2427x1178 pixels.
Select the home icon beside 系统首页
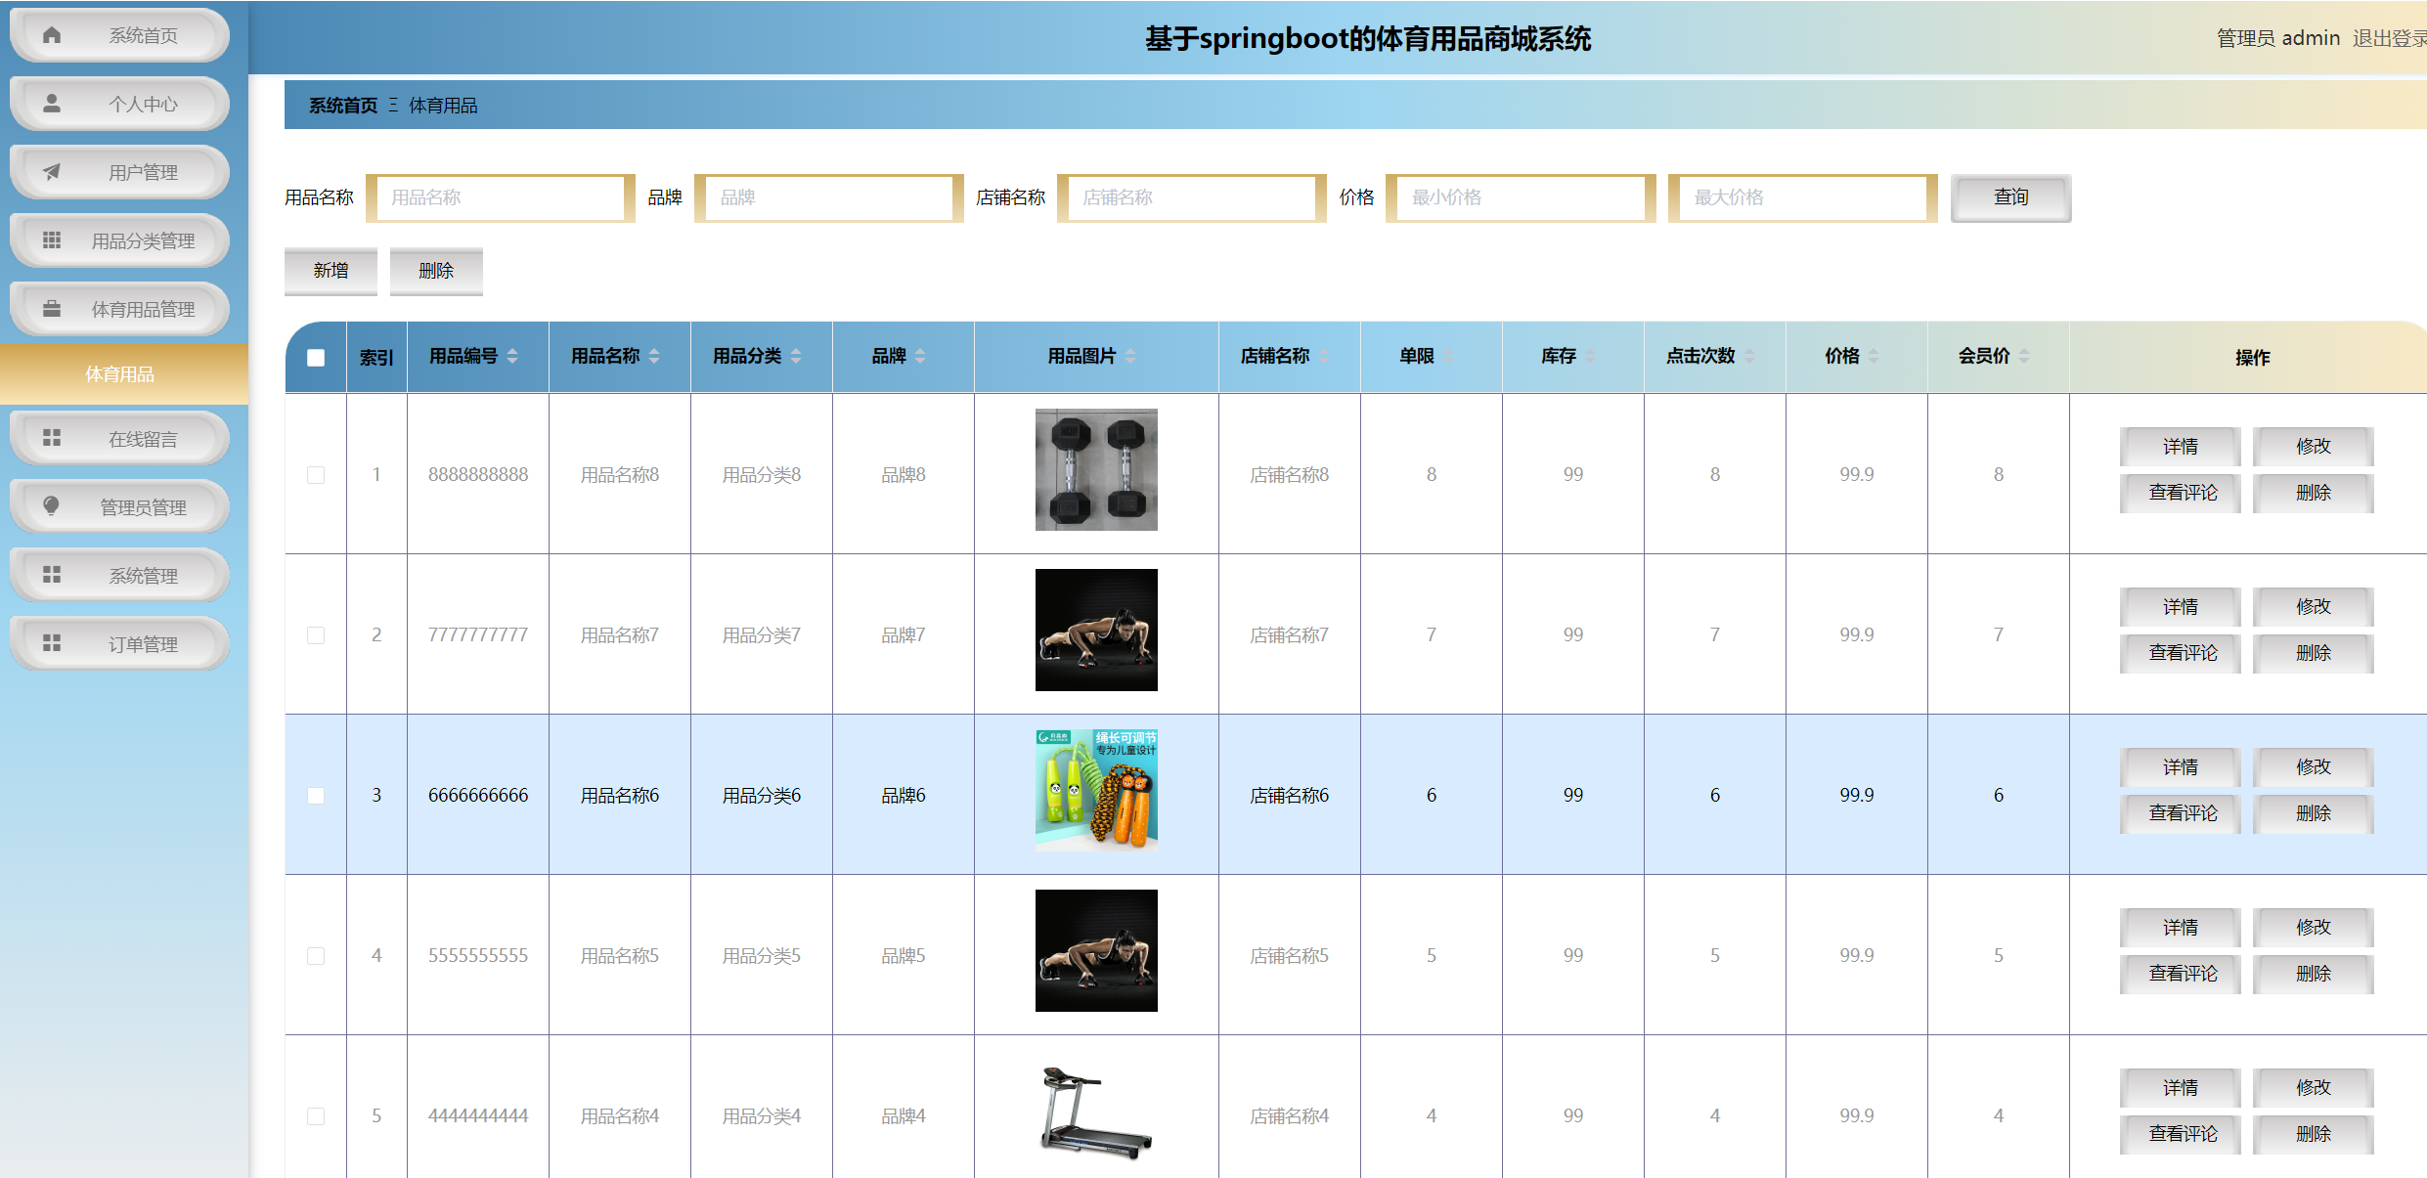(51, 34)
